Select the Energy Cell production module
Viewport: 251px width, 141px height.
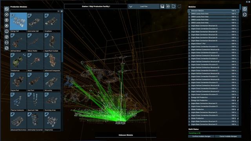pos(18,23)
